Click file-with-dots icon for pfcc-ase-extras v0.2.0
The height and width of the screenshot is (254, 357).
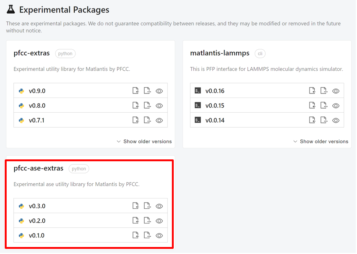(147, 221)
